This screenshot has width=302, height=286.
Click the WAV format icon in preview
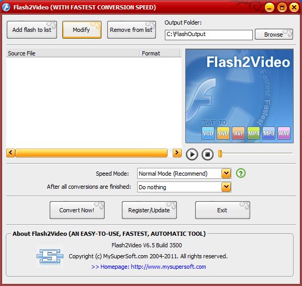click(284, 133)
